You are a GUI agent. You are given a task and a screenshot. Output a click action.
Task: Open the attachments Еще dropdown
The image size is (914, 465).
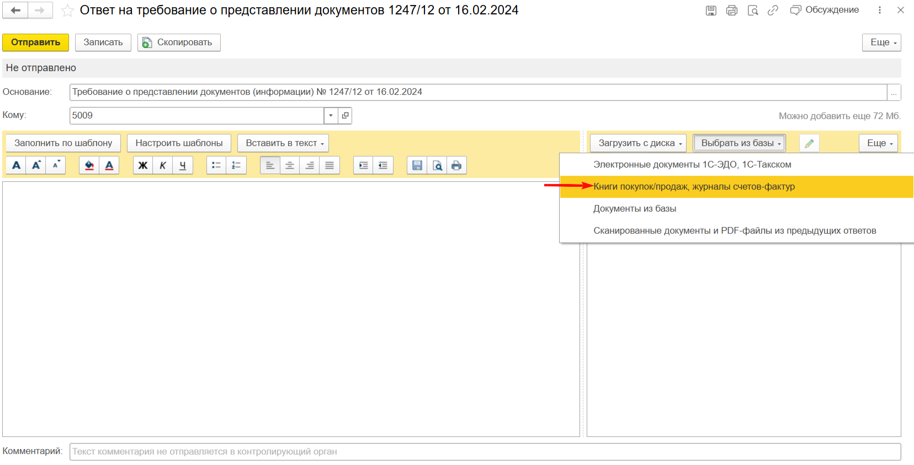pyautogui.click(x=878, y=143)
